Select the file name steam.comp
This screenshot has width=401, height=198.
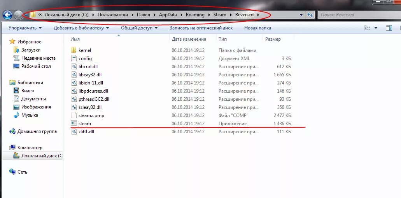[x=91, y=115]
